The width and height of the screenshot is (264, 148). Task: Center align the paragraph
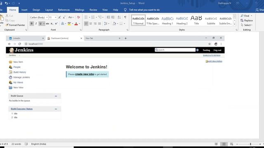click(91, 24)
